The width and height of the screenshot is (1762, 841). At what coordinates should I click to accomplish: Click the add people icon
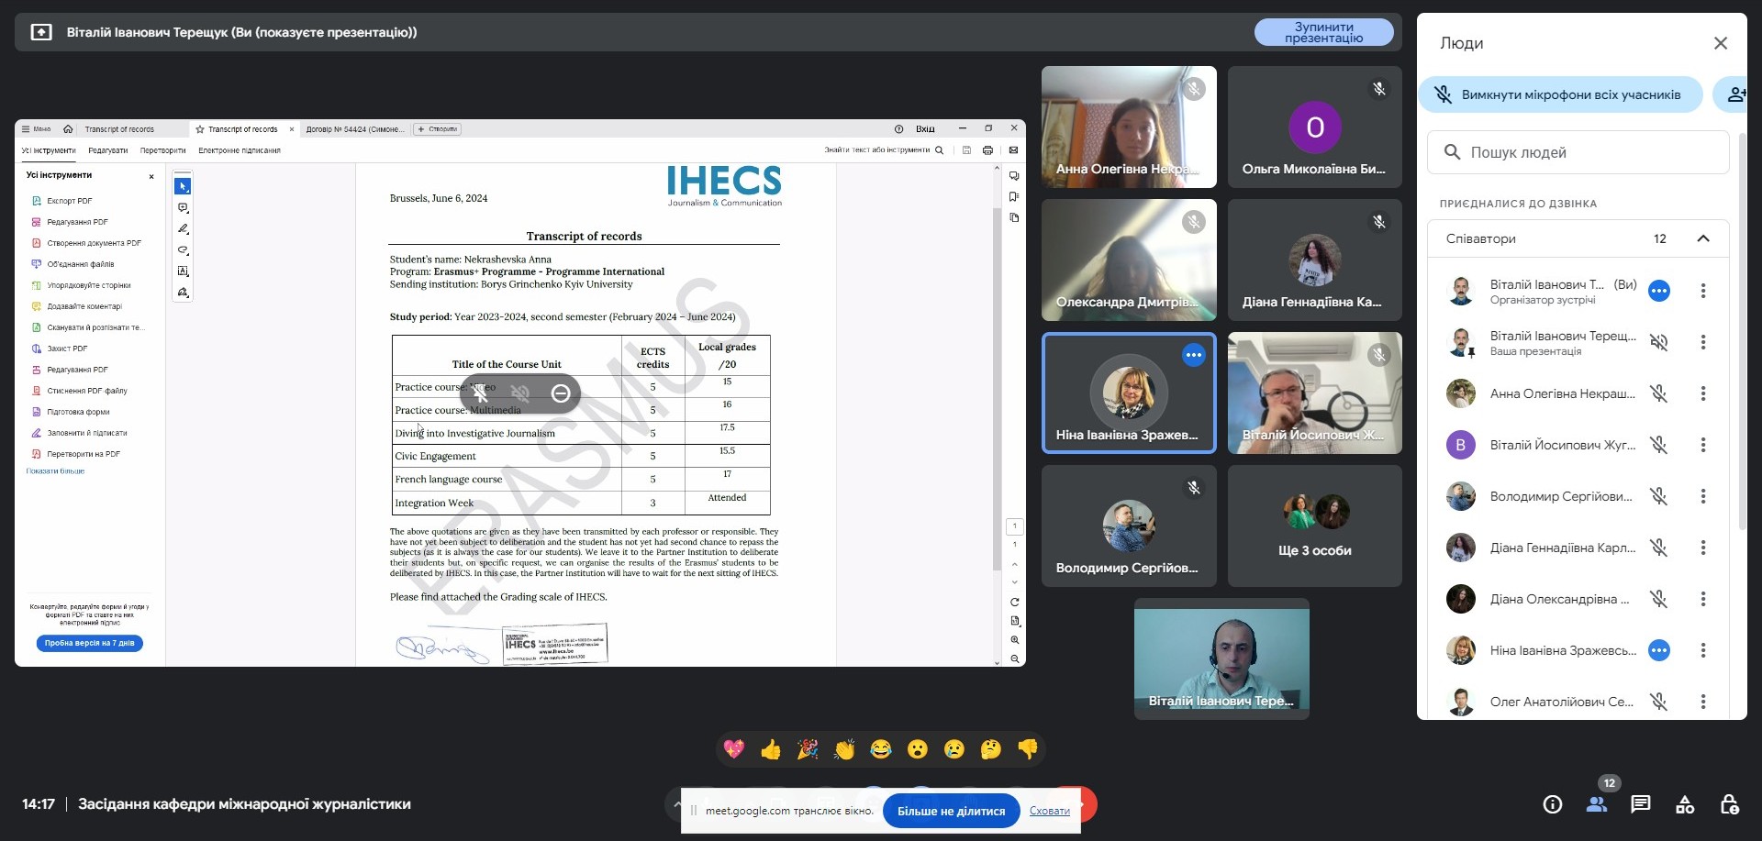(x=1734, y=94)
